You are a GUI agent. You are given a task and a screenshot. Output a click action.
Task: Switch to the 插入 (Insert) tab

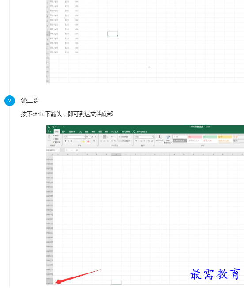click(x=63, y=132)
